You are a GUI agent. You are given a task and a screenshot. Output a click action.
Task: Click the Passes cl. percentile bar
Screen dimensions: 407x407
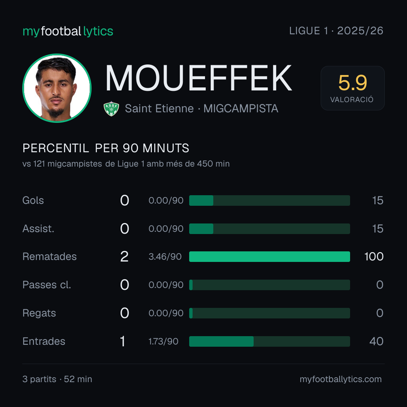[269, 285]
